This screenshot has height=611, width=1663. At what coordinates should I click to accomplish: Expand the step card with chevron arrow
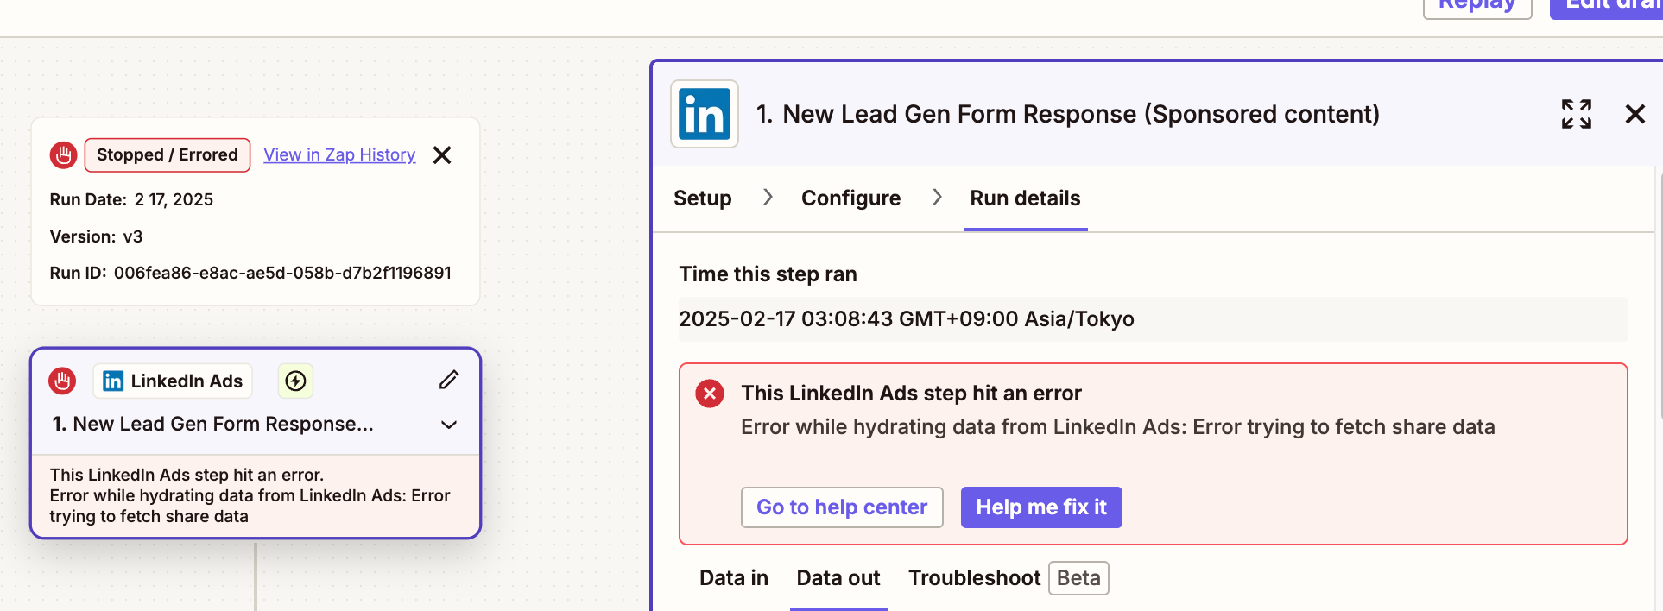449,425
